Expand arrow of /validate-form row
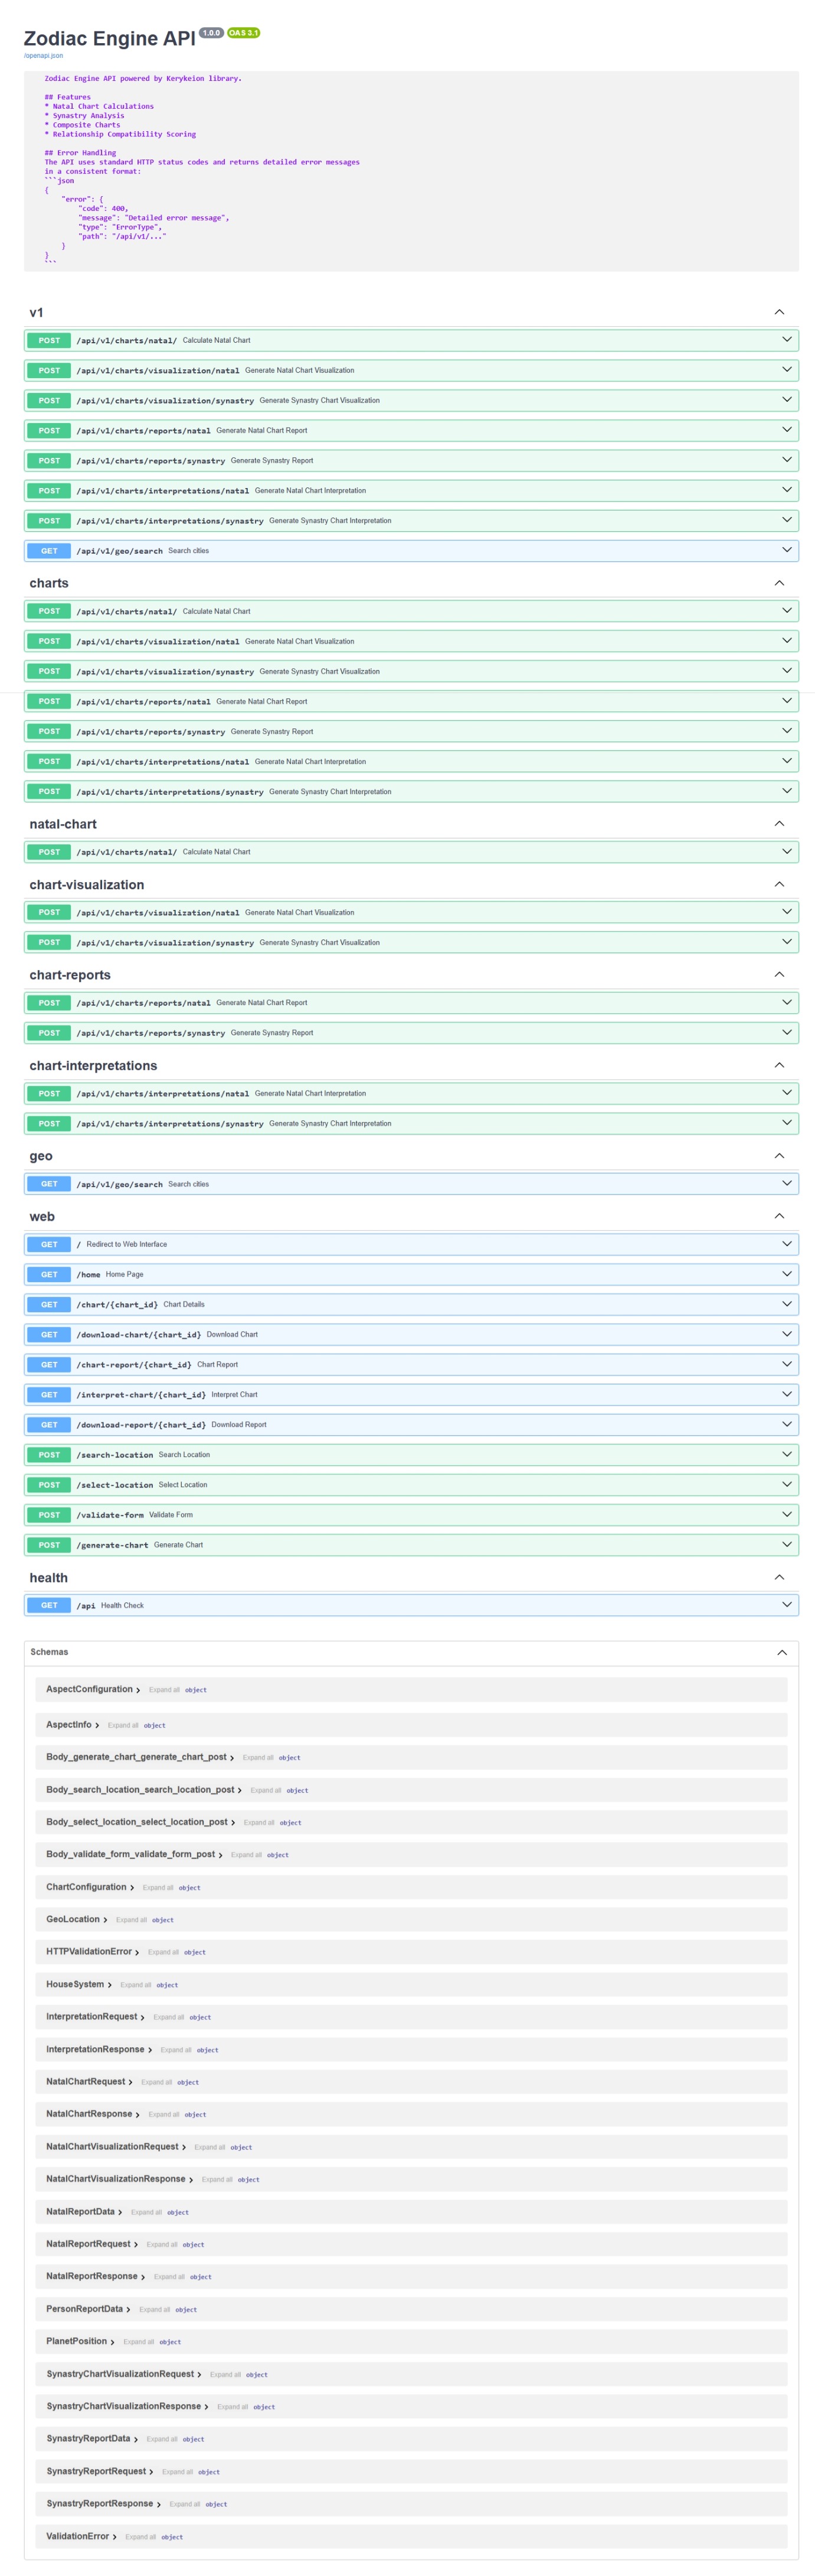Viewport: 815px width, 2576px height. [x=787, y=1514]
